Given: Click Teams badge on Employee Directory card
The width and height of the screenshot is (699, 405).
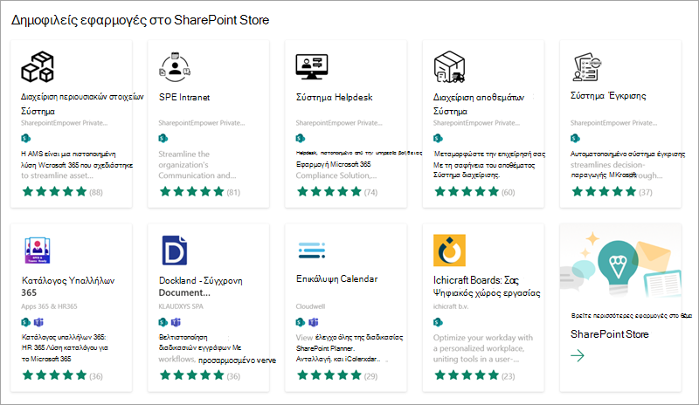Looking at the screenshot, I should 38,322.
